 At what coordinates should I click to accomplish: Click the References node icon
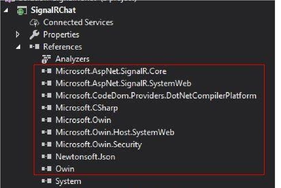point(34,47)
